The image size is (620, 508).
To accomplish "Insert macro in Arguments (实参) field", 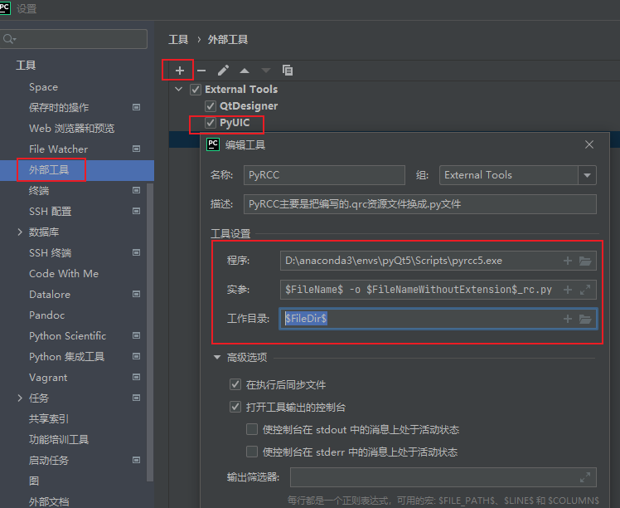I will click(568, 290).
